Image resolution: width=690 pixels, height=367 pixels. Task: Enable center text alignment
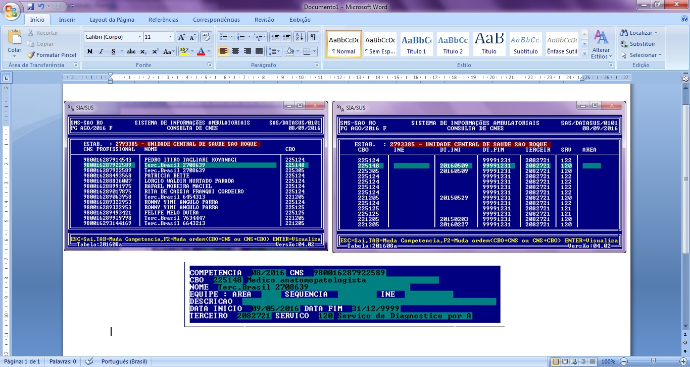tap(235, 51)
